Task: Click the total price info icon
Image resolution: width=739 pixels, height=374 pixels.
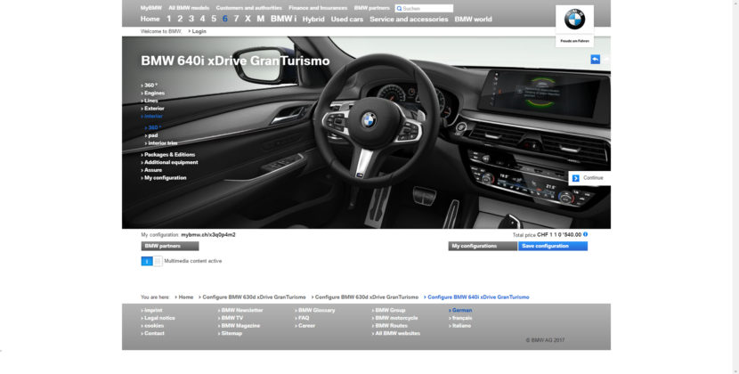Action: click(585, 234)
